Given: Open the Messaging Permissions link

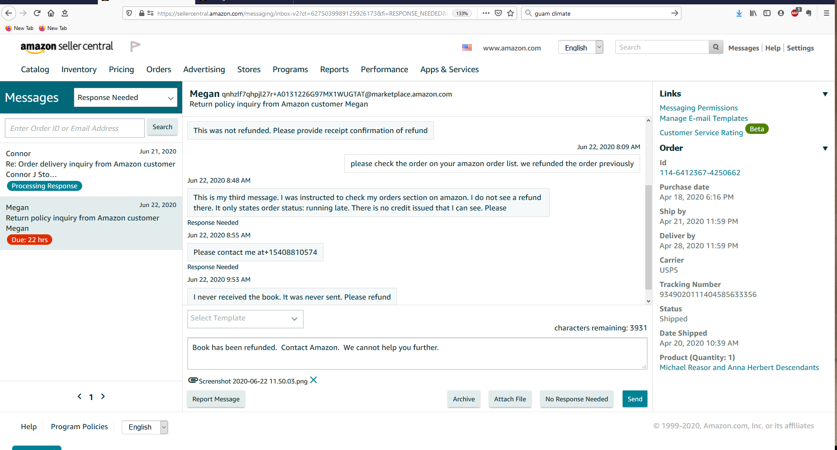Looking at the screenshot, I should (698, 108).
